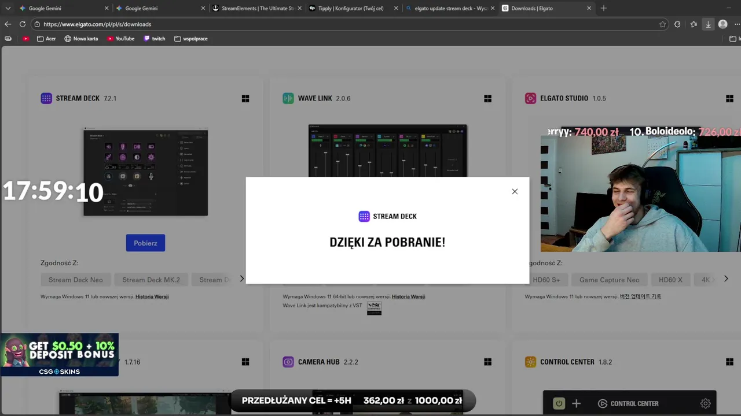Click the leftmost icon on the bookmarks bar
Screen dimensions: 741x416
[8, 39]
